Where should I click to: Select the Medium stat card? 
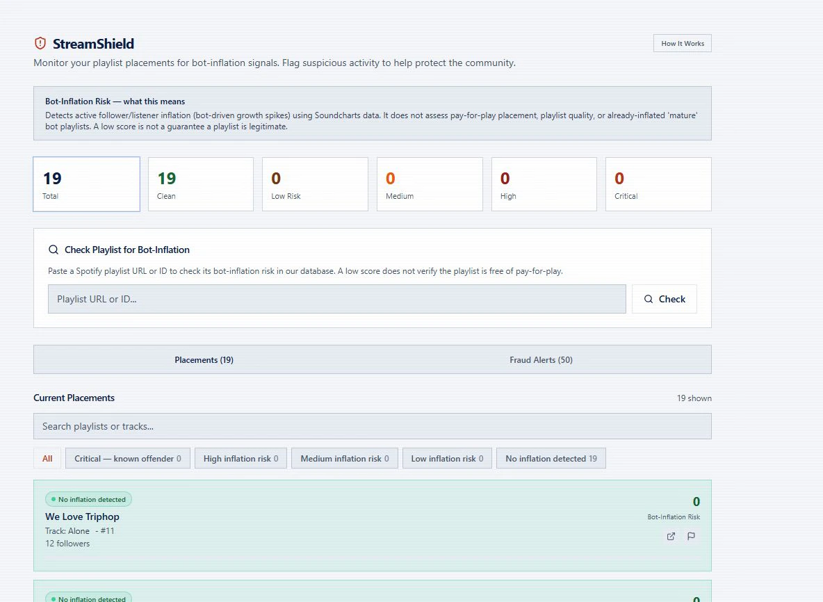point(430,184)
